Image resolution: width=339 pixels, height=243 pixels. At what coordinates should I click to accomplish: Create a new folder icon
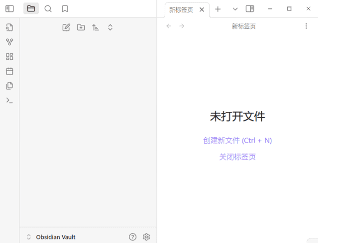click(81, 27)
